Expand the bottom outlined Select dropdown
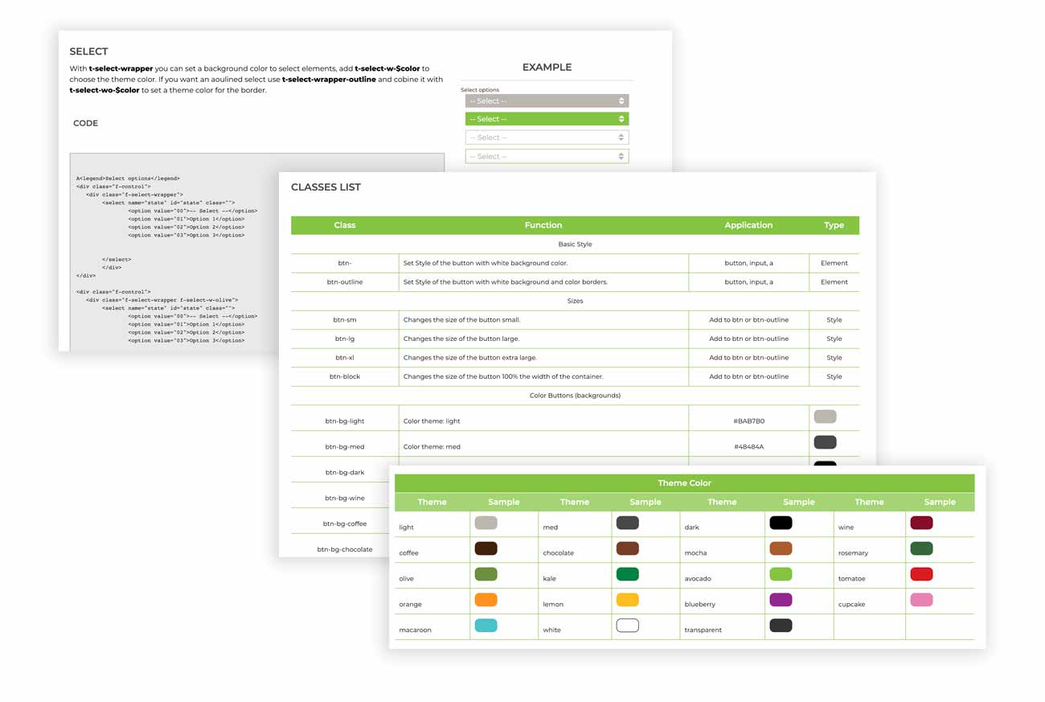Viewport: 1045px width, 702px height. click(x=547, y=156)
